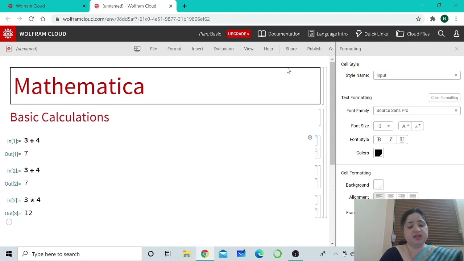Open the Font Family dropdown

pyautogui.click(x=417, y=111)
